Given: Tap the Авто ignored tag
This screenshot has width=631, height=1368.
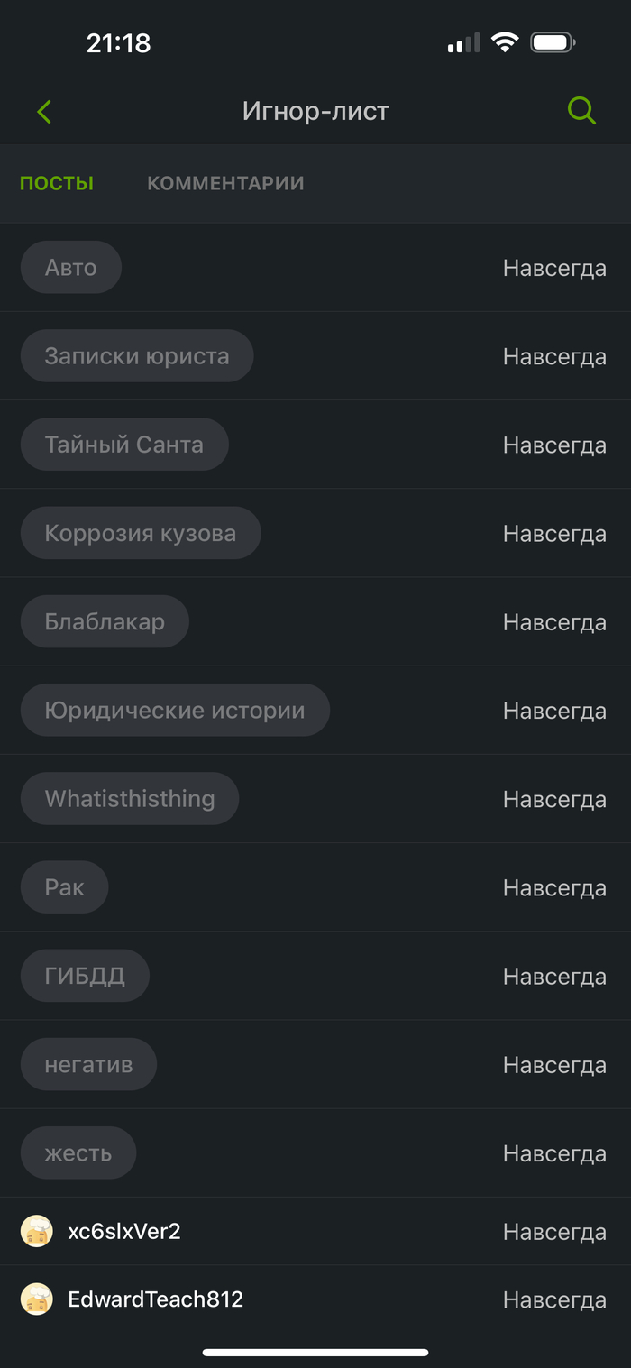Looking at the screenshot, I should click(70, 267).
